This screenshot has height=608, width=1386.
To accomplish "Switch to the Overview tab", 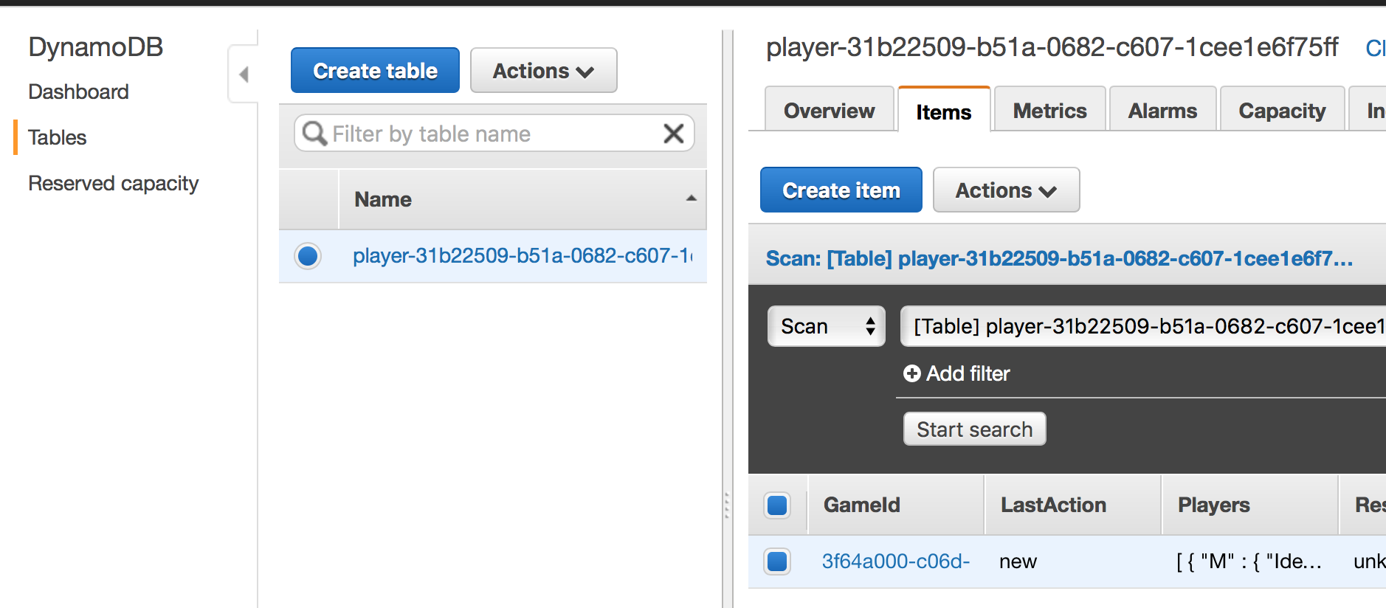I will pyautogui.click(x=830, y=110).
